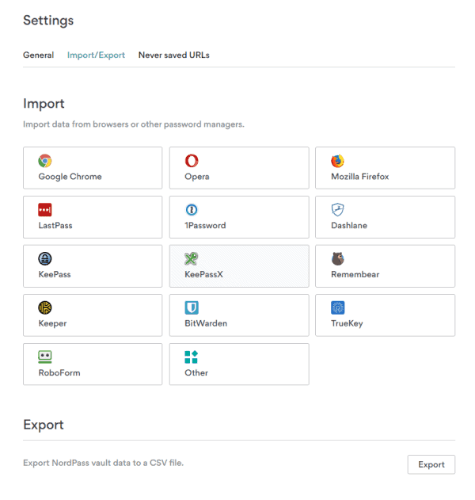The image size is (475, 500).
Task: Select the RoboForm label text
Action: pyautogui.click(x=59, y=372)
